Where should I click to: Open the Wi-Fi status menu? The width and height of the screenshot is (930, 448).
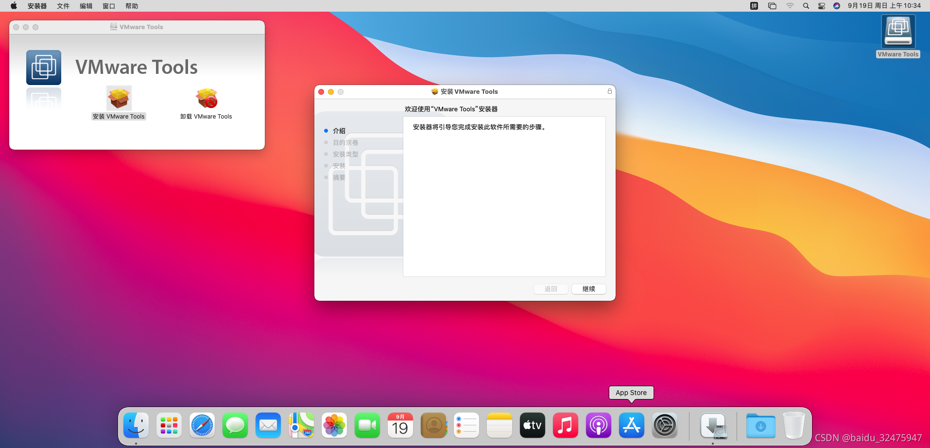click(790, 6)
